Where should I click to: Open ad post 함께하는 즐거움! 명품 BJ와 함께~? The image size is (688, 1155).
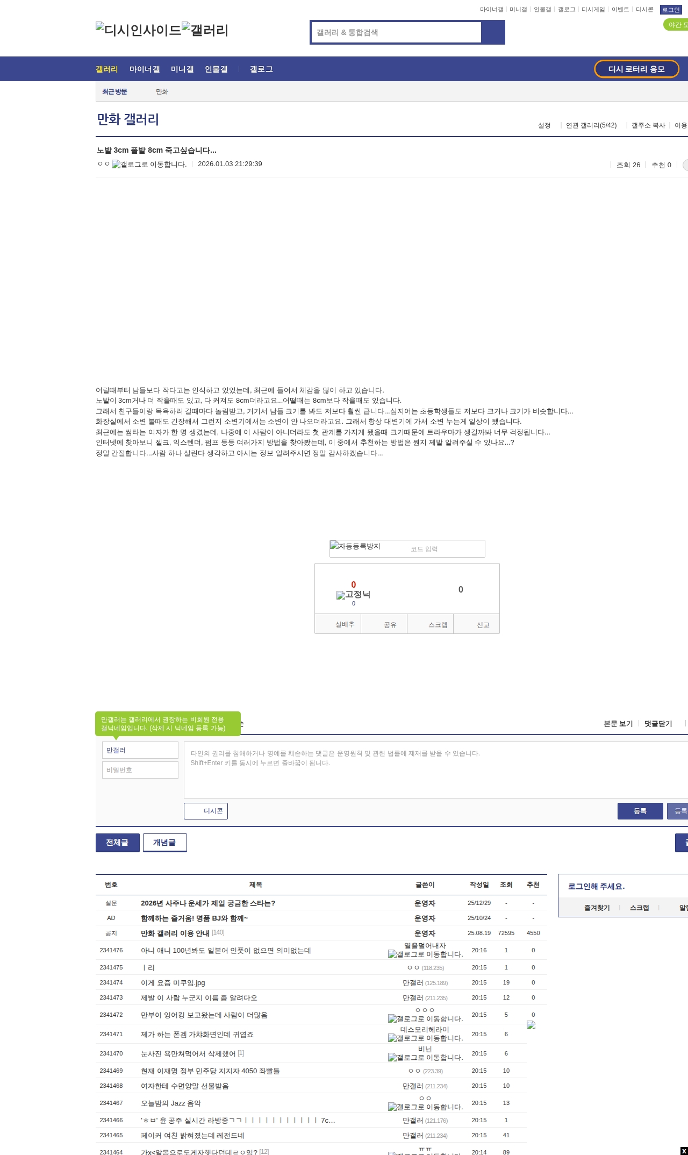(195, 918)
